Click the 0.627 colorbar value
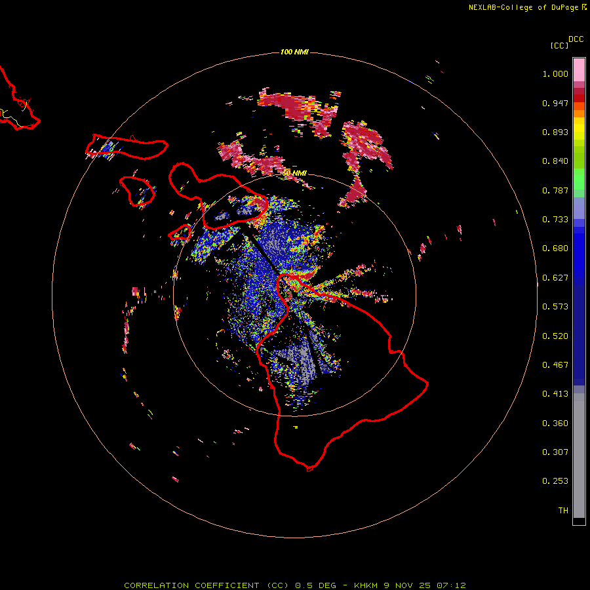Image resolution: width=590 pixels, height=590 pixels. tap(555, 278)
